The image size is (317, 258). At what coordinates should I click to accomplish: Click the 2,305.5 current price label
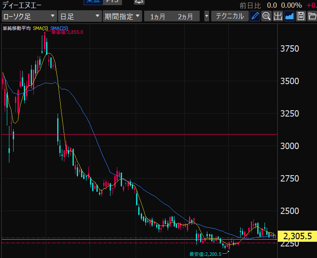(x=297, y=236)
